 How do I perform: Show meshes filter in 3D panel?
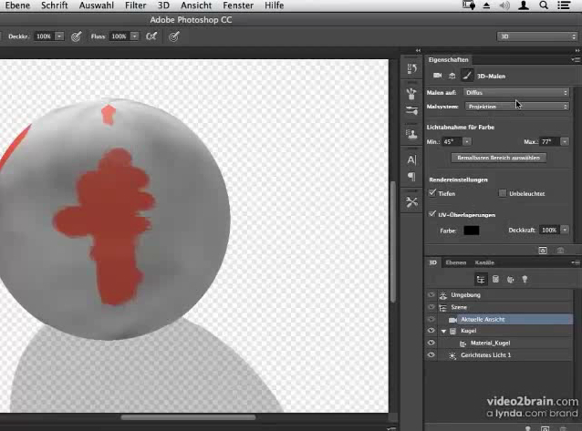[495, 280]
